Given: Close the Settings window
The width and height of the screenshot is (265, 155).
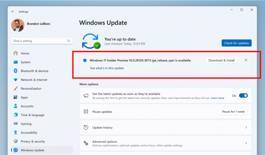Looking at the screenshot, I should click(x=252, y=10).
